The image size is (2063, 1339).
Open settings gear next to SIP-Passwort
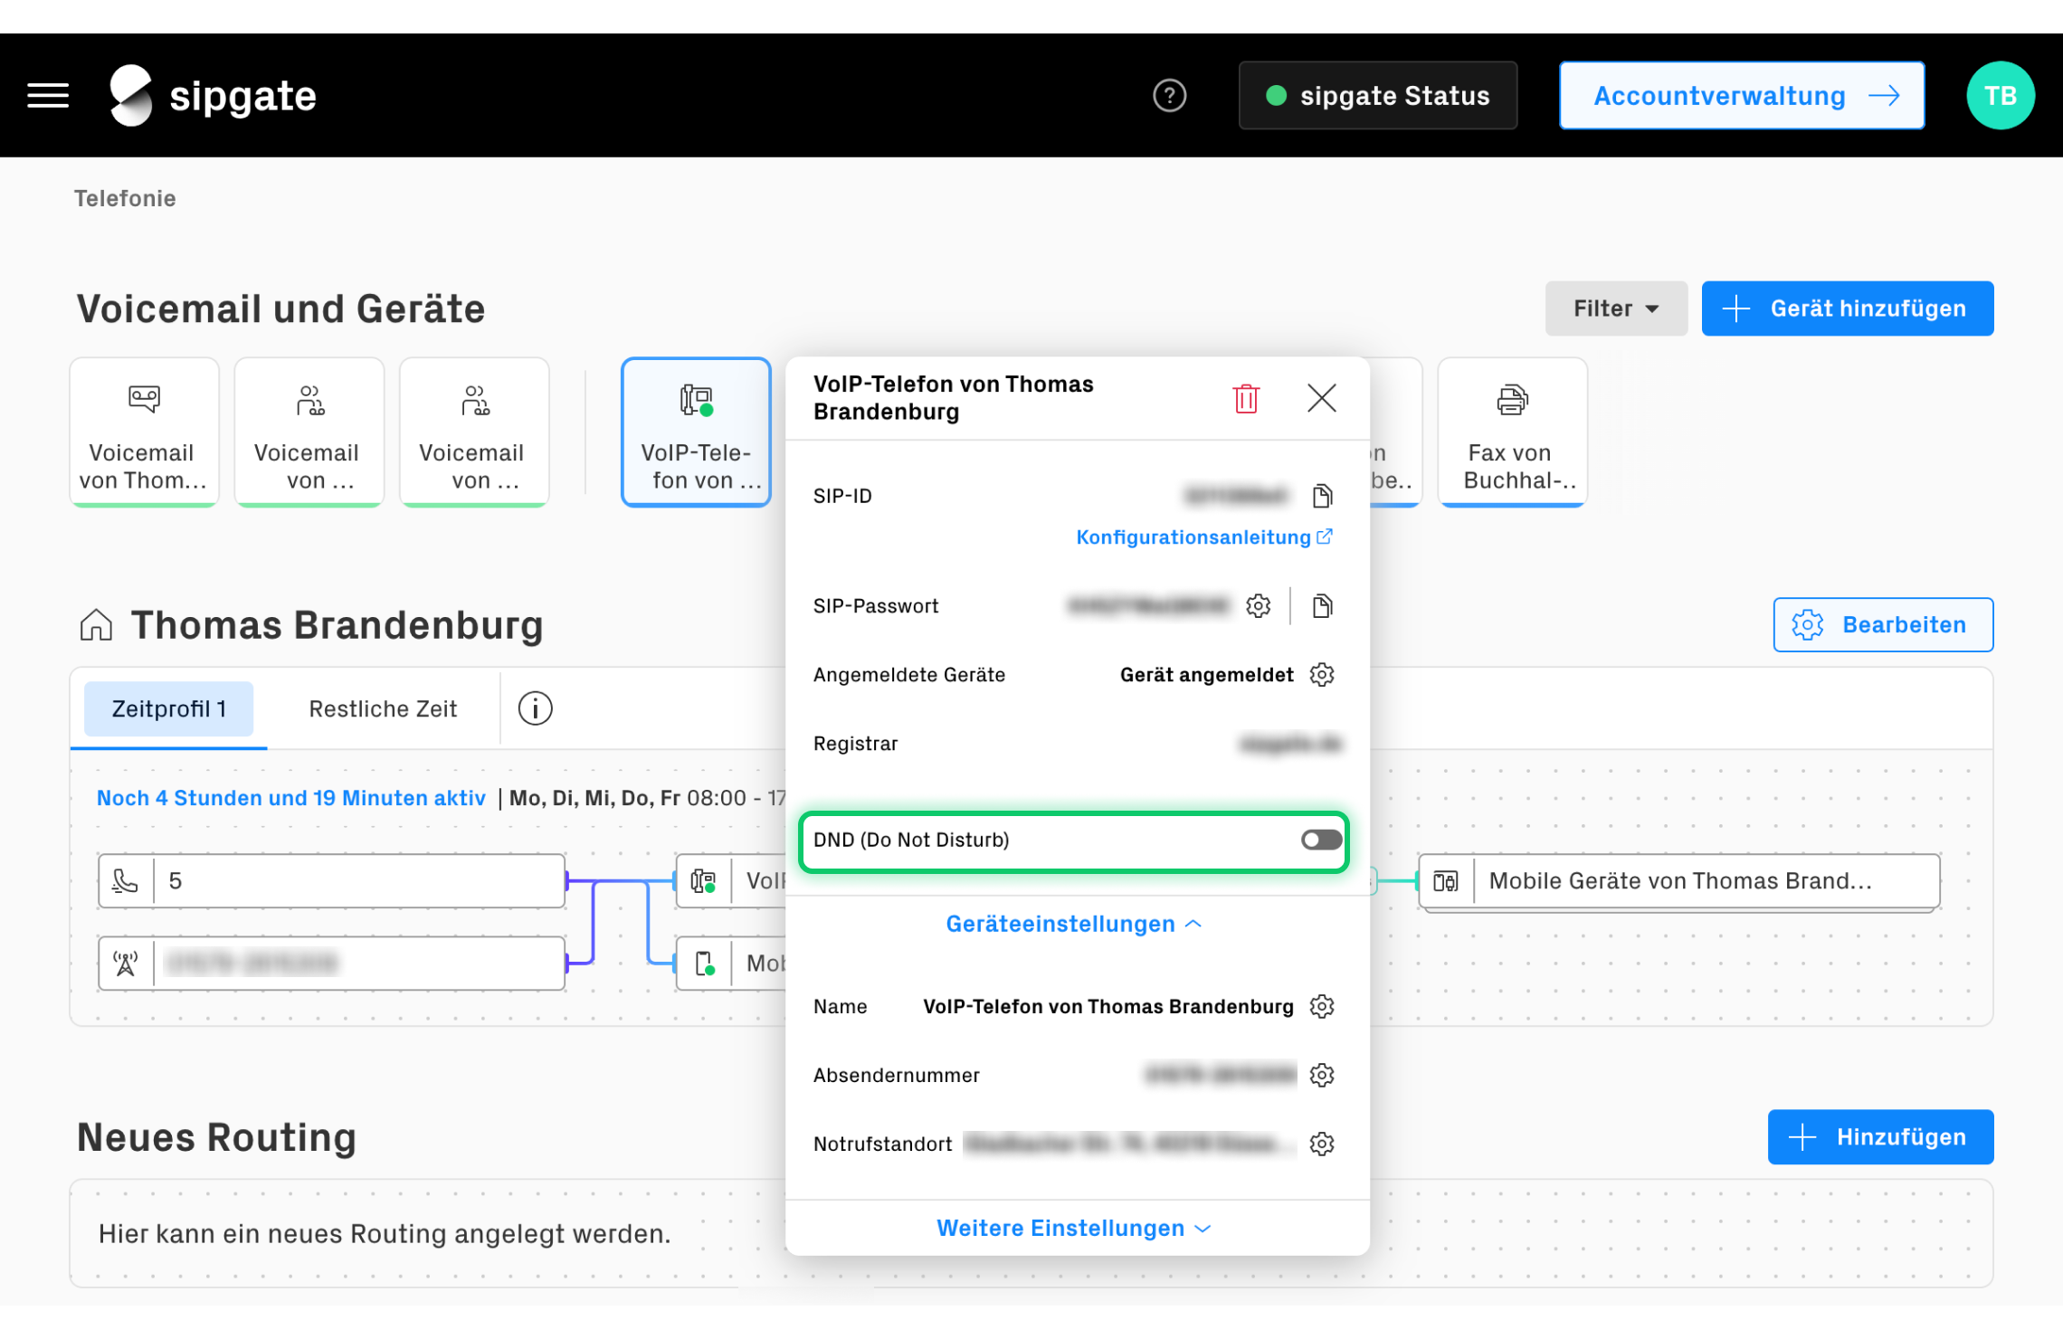pyautogui.click(x=1259, y=606)
